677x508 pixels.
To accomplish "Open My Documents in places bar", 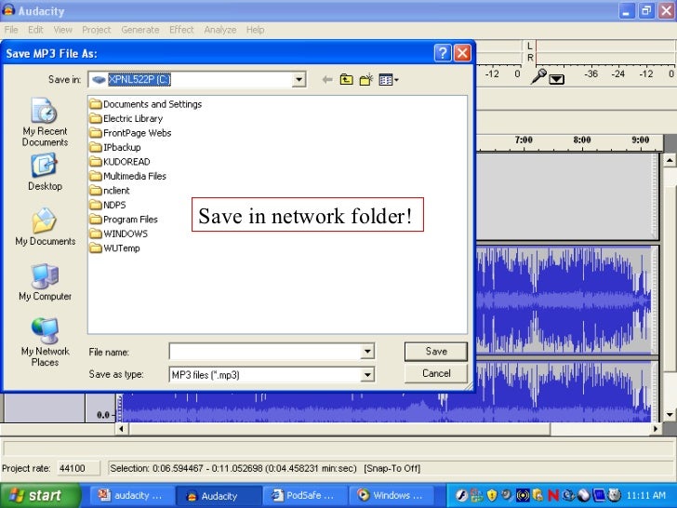I will (x=45, y=227).
